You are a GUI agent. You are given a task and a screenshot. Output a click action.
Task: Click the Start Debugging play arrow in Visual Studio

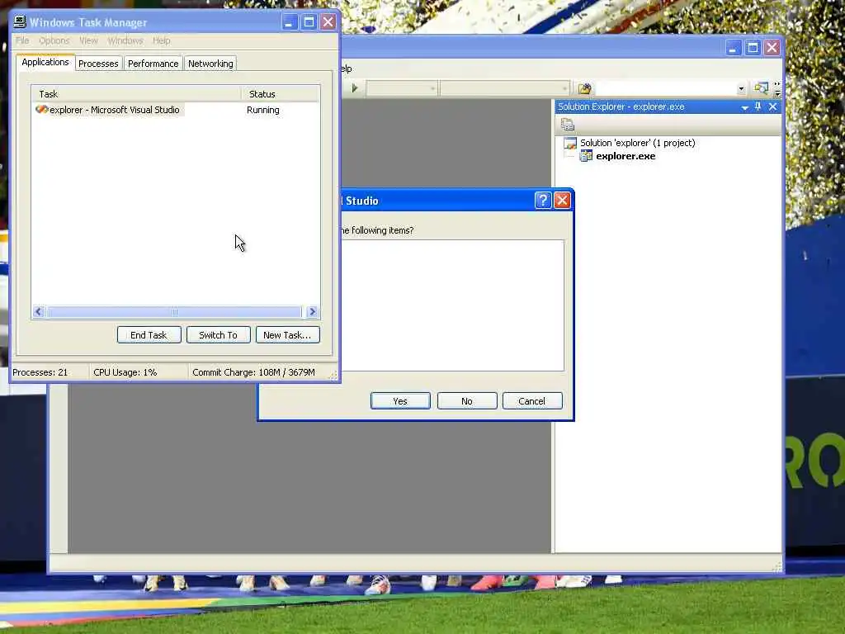point(354,88)
